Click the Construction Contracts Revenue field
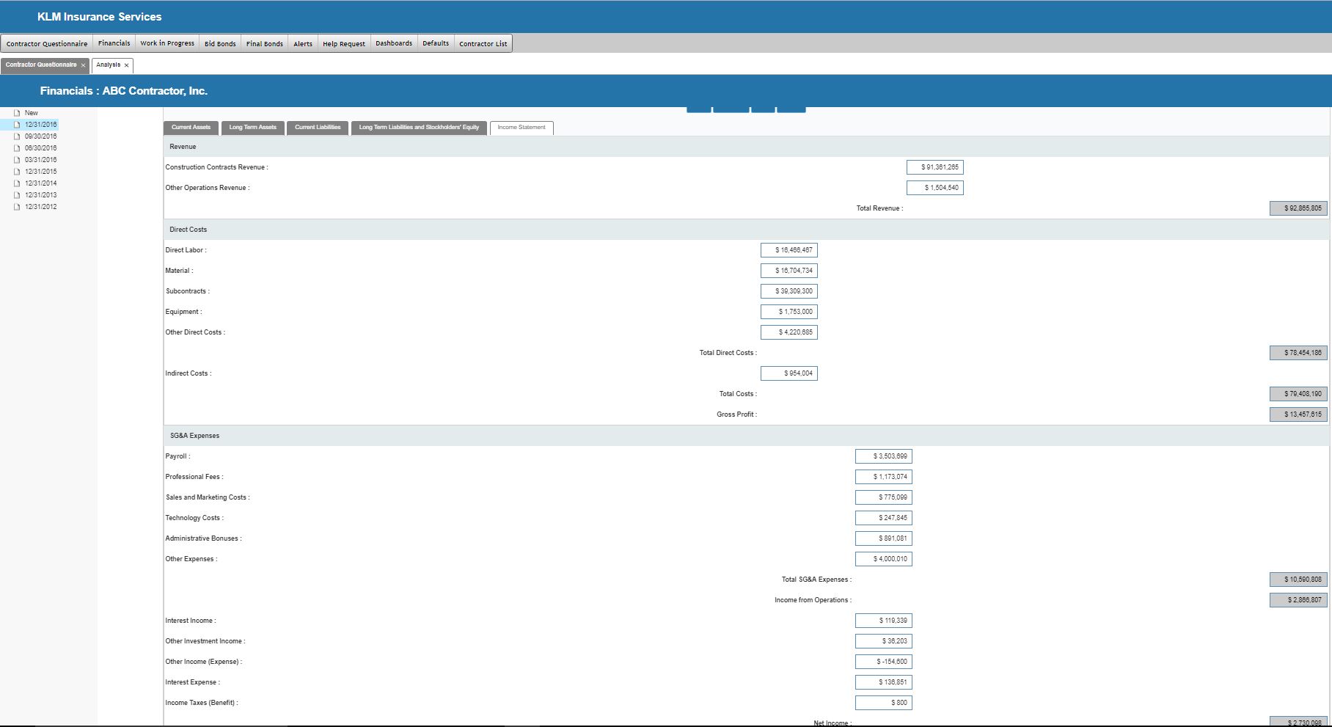This screenshot has width=1332, height=727. (934, 167)
